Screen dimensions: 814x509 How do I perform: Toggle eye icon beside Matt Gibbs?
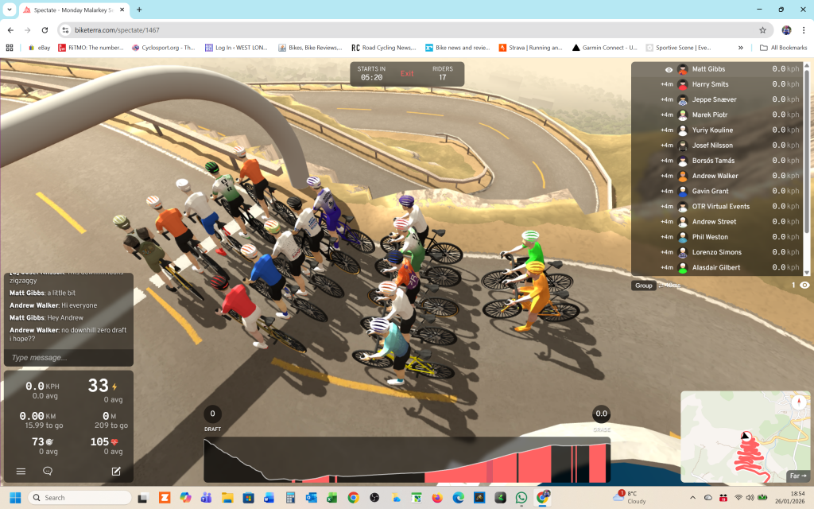tap(669, 69)
